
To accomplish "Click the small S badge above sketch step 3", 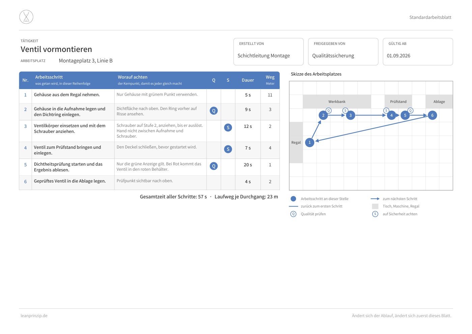I will coord(345,111).
